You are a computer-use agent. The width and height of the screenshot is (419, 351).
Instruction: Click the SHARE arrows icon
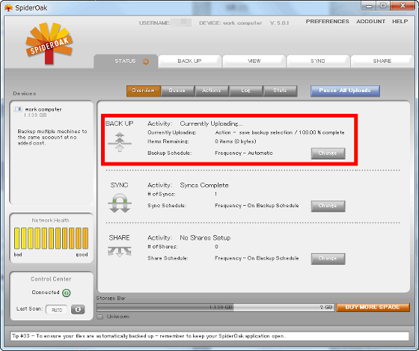[x=120, y=251]
